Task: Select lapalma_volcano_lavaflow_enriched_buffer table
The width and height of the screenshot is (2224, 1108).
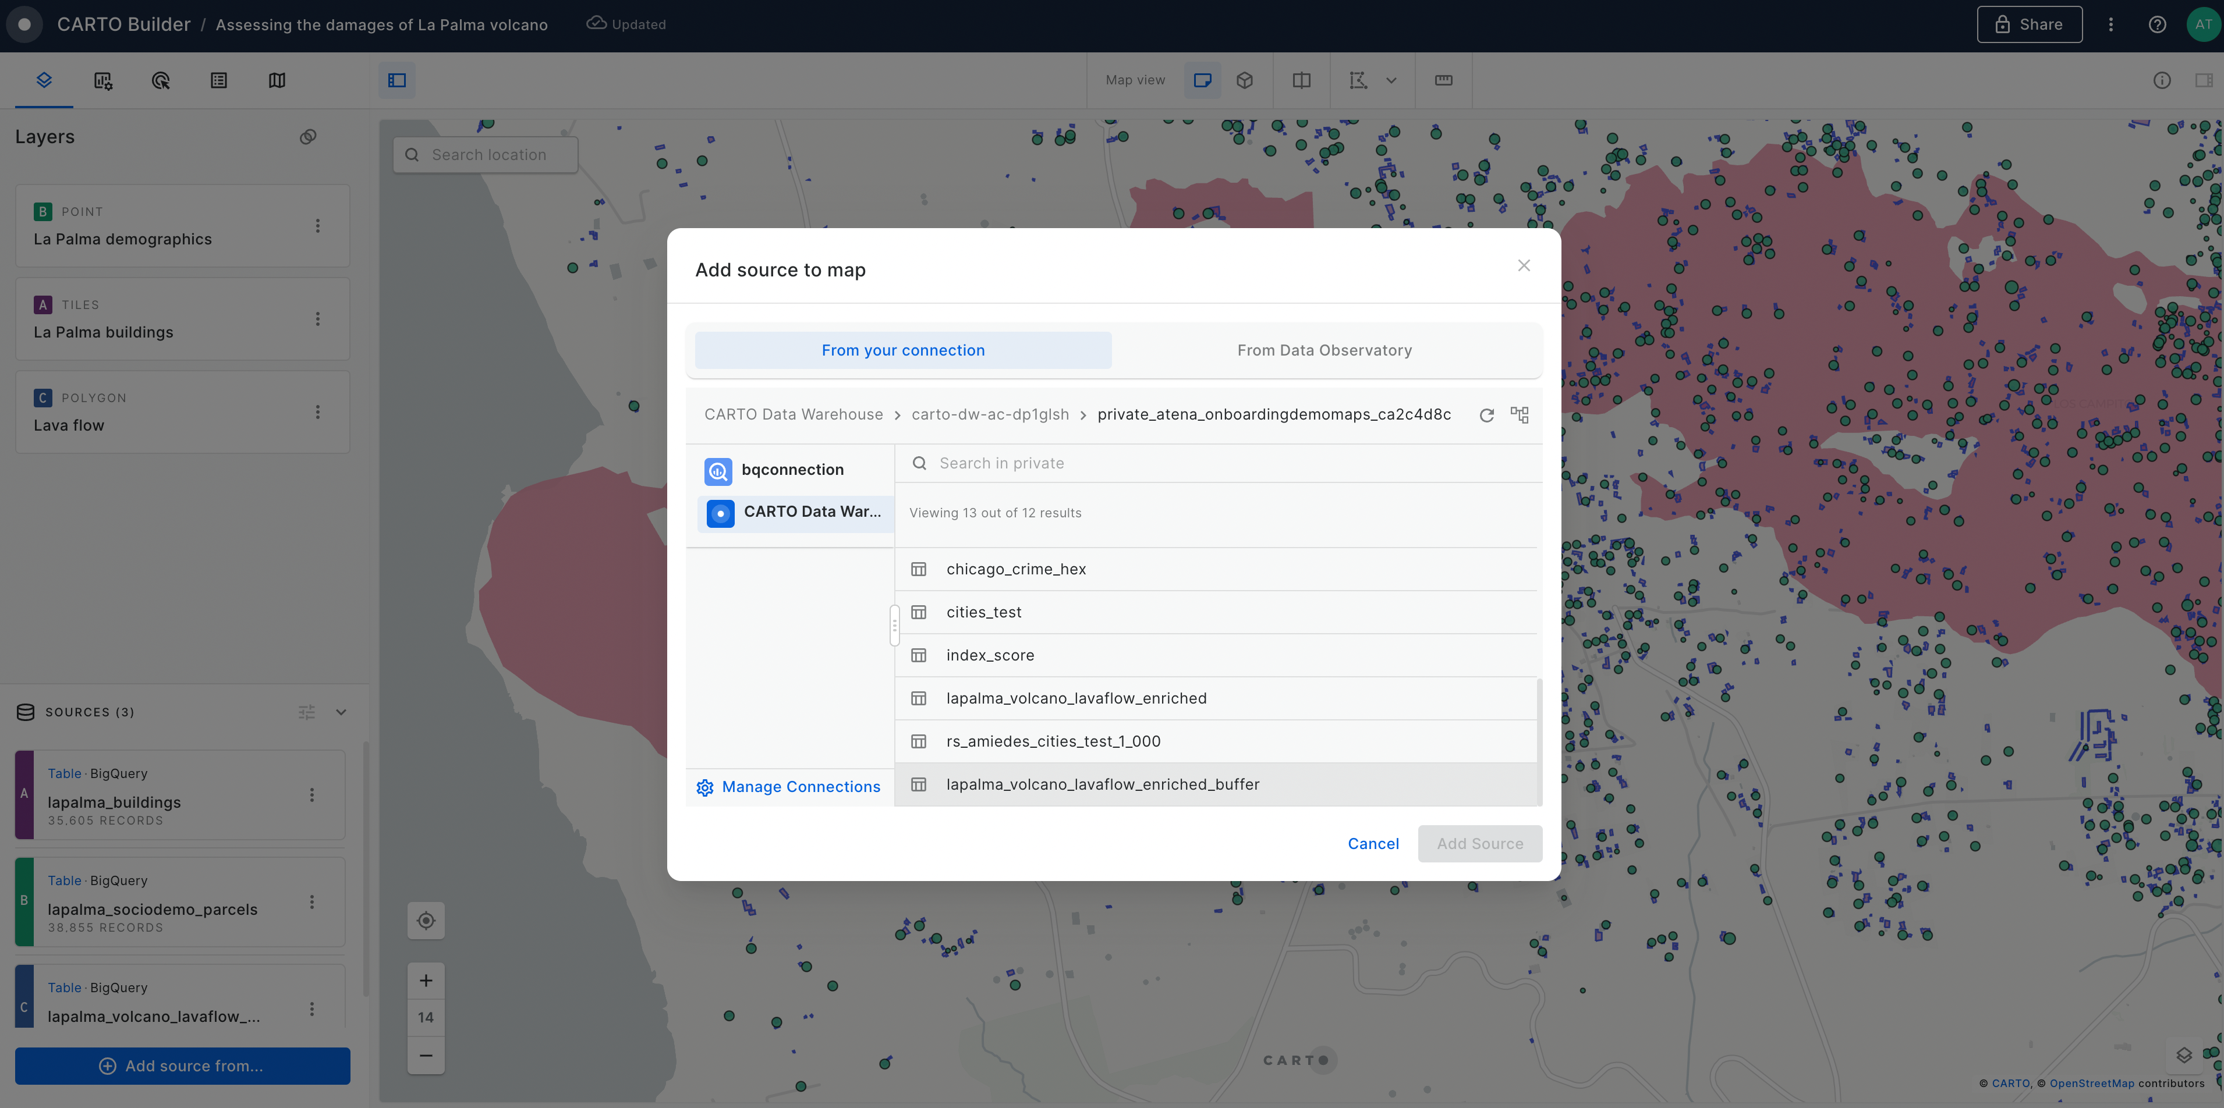Action: tap(1216, 785)
